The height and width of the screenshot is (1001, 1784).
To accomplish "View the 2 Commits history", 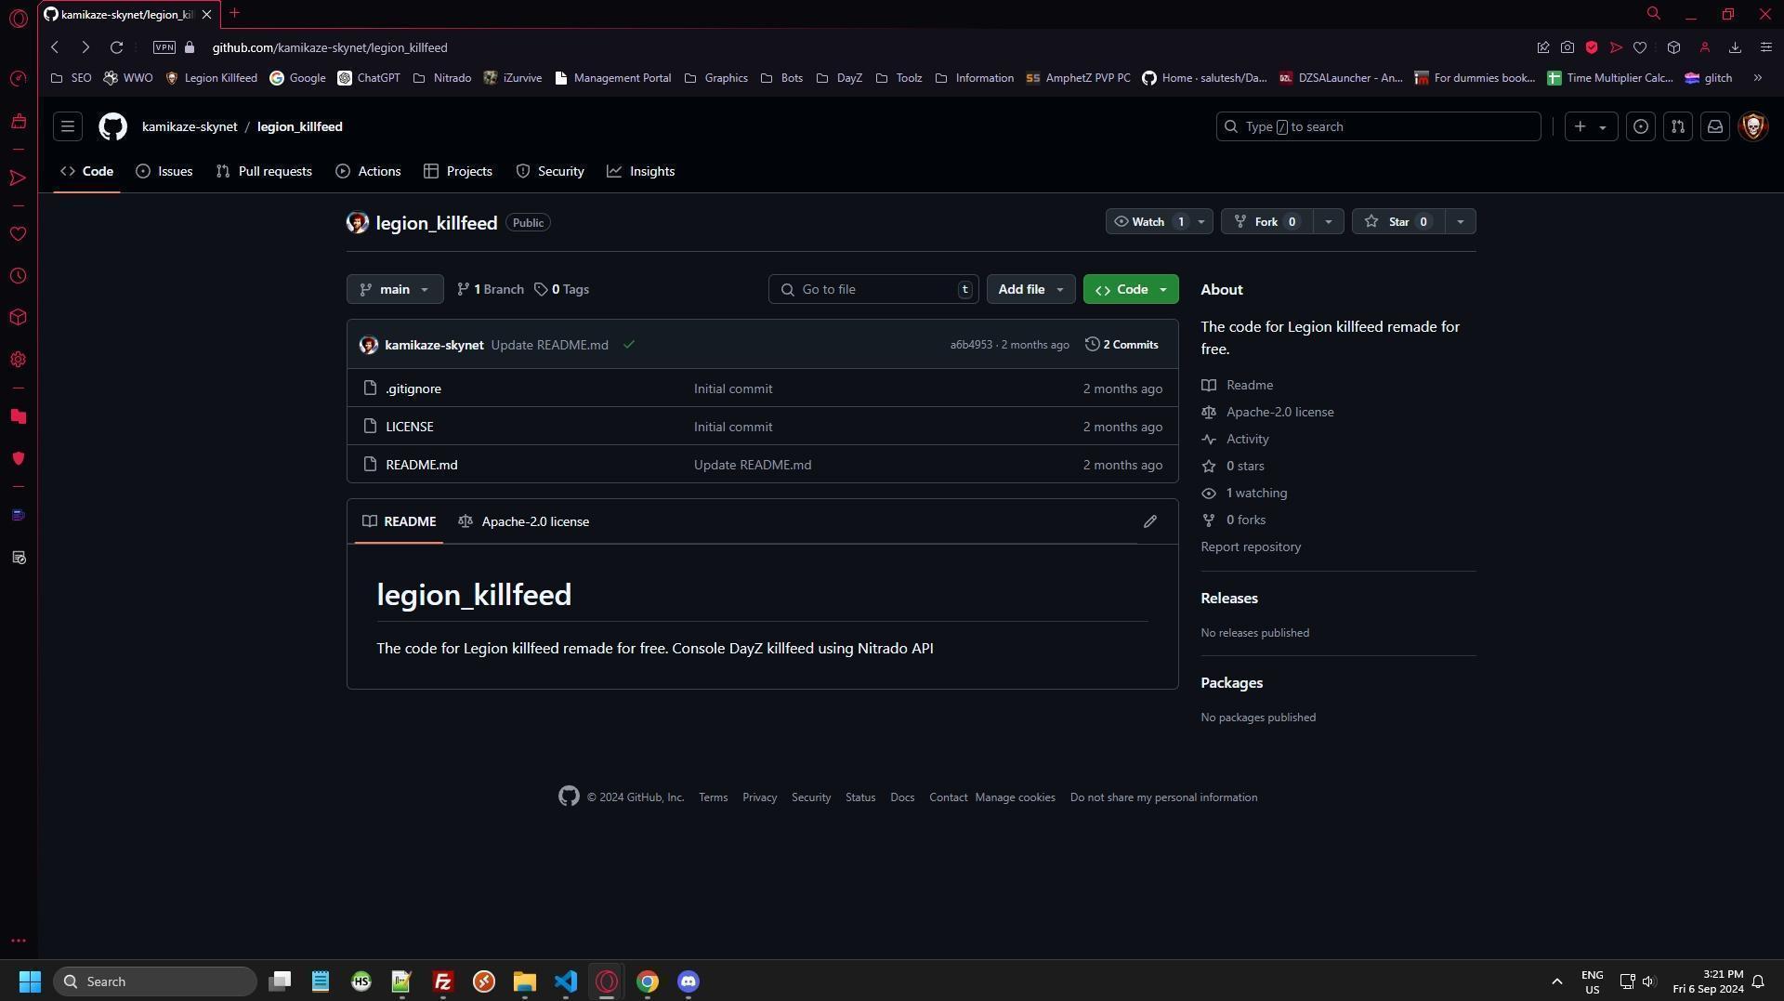I will [x=1122, y=345].
